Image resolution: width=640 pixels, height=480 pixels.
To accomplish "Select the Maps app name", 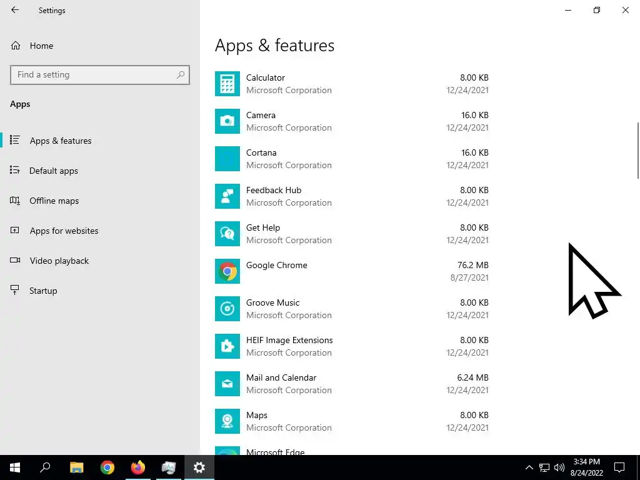I will click(257, 416).
